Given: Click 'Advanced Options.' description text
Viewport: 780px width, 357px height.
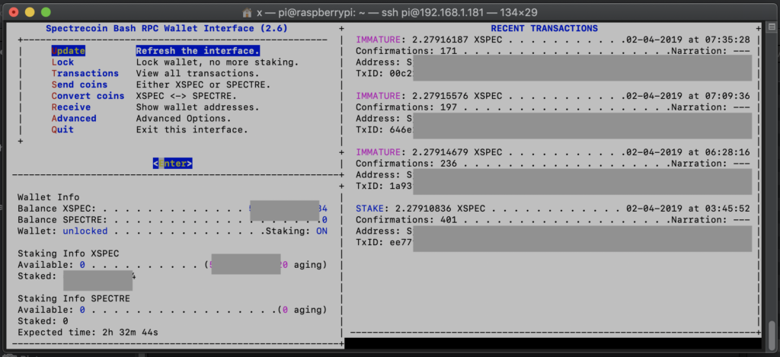Looking at the screenshot, I should (x=184, y=118).
